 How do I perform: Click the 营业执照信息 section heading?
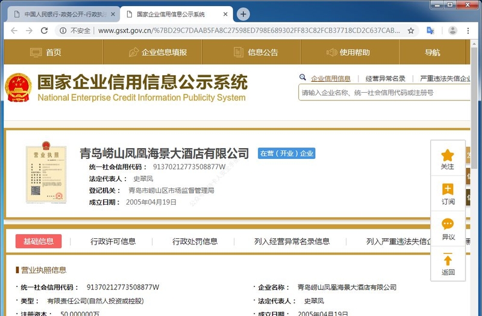point(43,270)
